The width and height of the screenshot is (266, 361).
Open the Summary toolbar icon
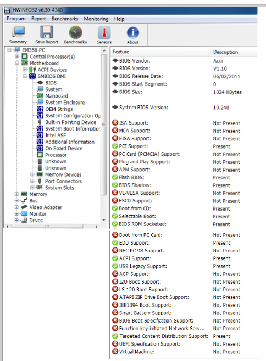point(18,35)
